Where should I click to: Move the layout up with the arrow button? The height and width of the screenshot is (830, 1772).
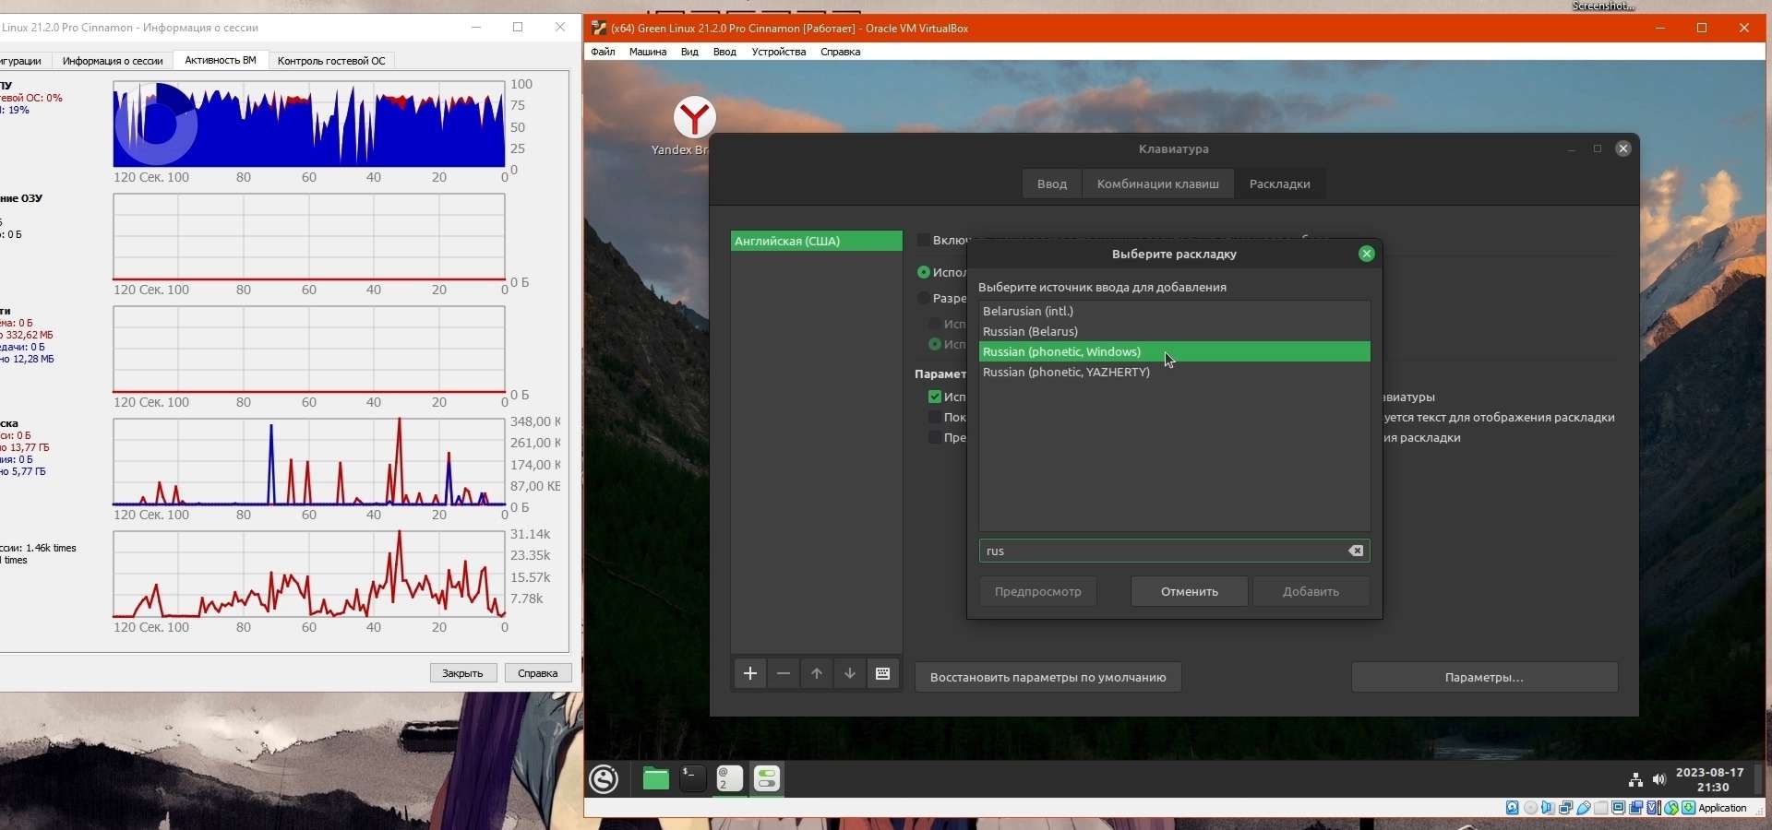coord(817,674)
